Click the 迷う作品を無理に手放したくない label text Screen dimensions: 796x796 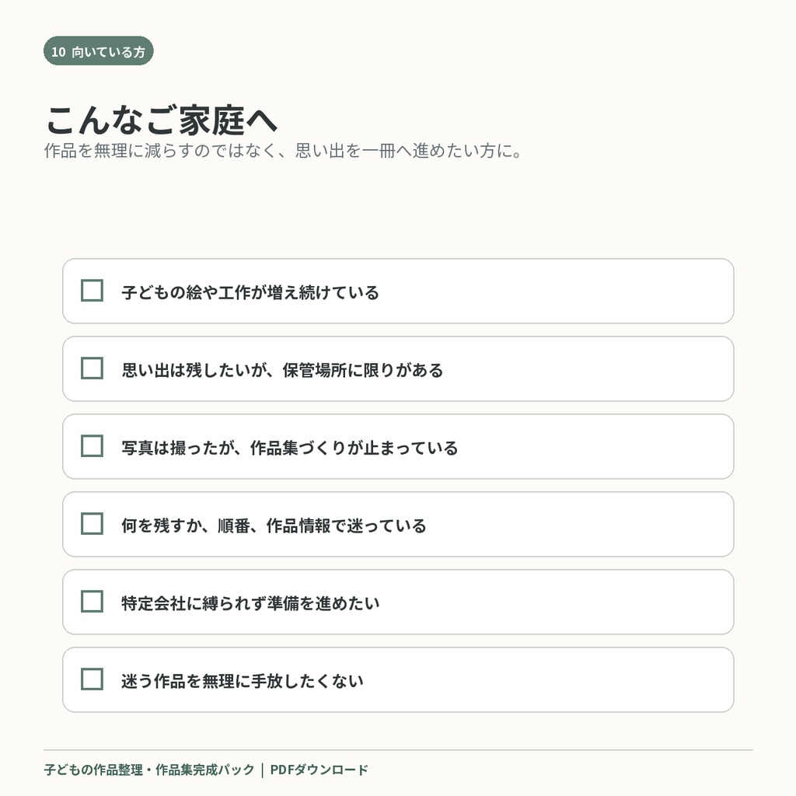tap(243, 681)
